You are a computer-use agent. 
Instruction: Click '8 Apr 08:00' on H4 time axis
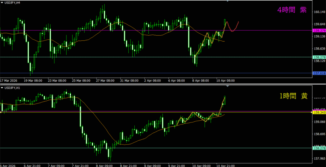[200, 81]
